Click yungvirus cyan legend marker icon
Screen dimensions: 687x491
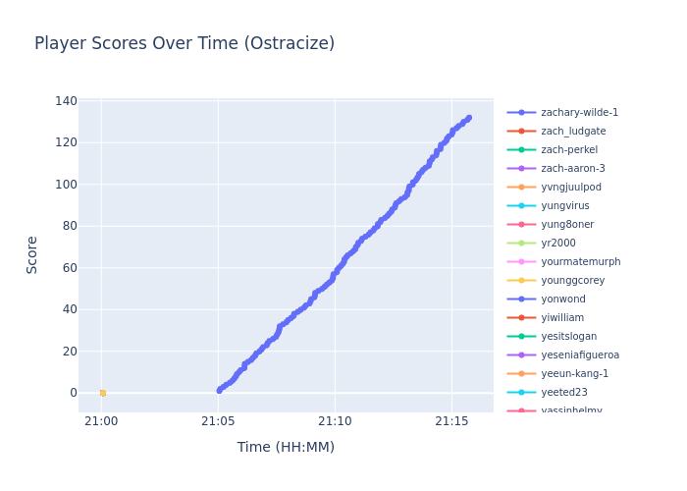point(521,206)
